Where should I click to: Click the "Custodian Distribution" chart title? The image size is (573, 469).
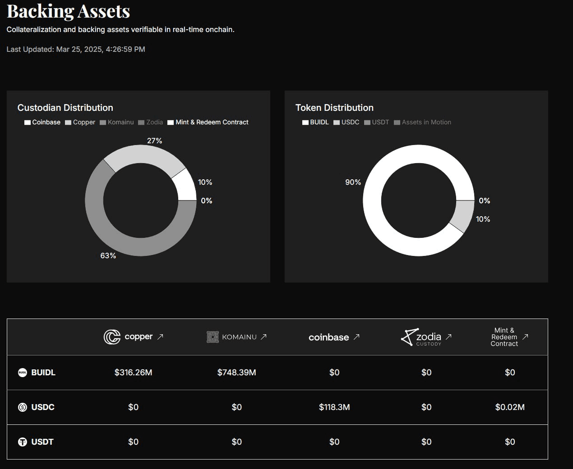[65, 108]
